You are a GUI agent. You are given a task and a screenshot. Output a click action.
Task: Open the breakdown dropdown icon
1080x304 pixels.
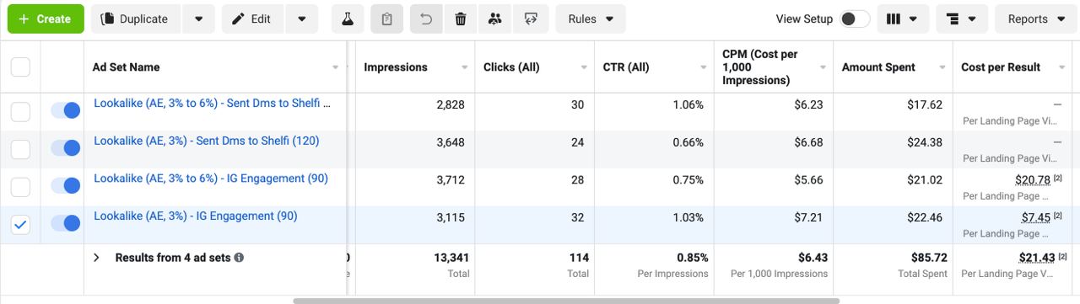tap(962, 19)
